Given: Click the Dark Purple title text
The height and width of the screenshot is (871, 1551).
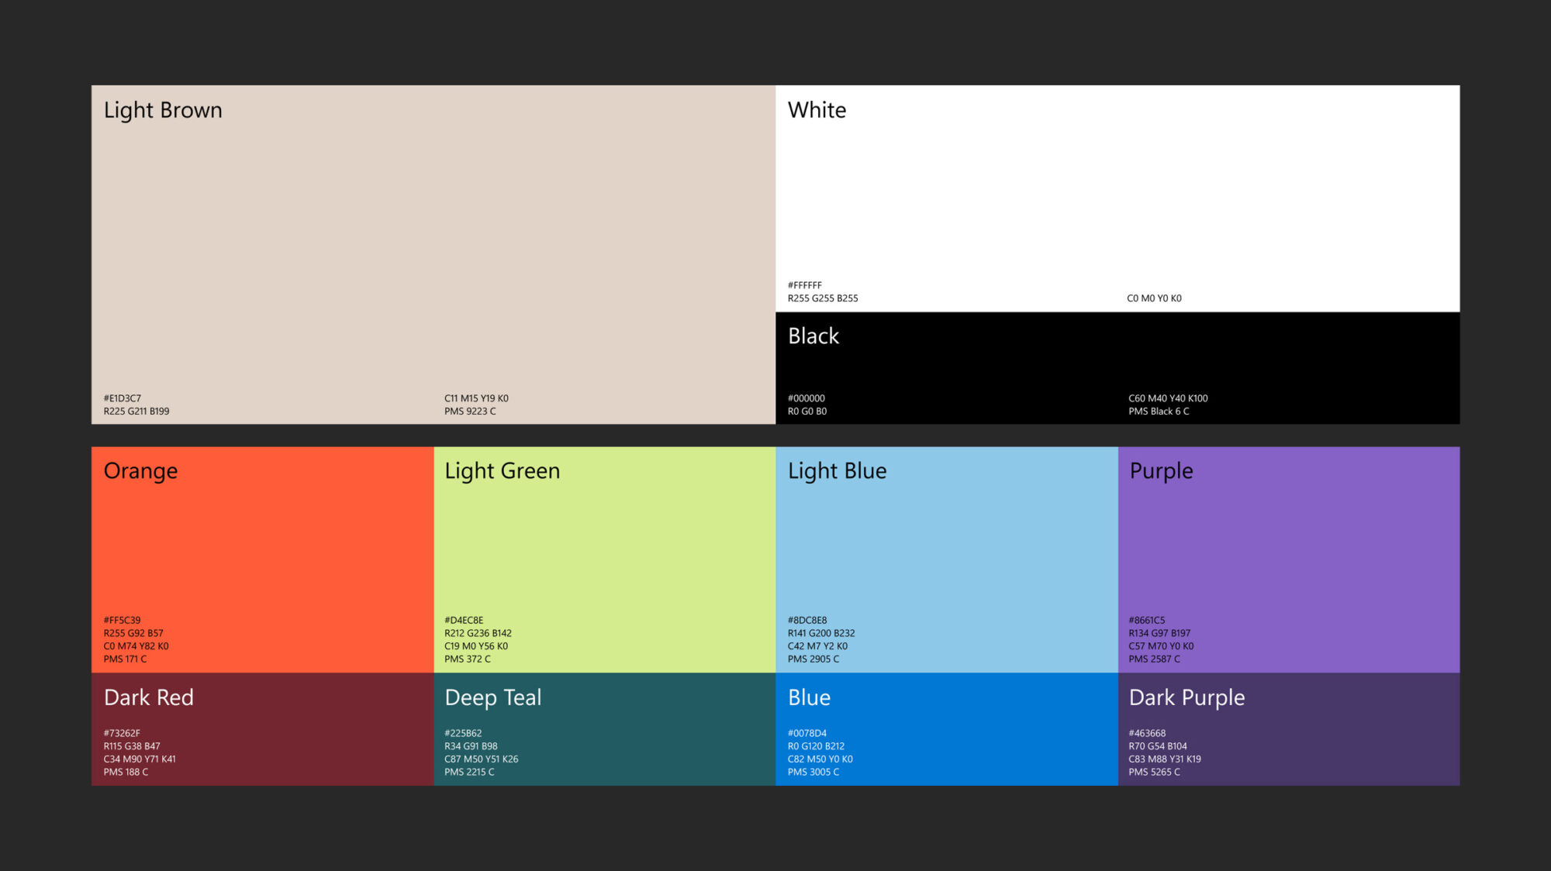Looking at the screenshot, I should pos(1187,697).
